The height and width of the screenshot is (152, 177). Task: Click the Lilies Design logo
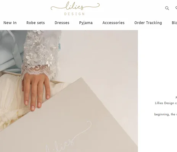(75, 8)
